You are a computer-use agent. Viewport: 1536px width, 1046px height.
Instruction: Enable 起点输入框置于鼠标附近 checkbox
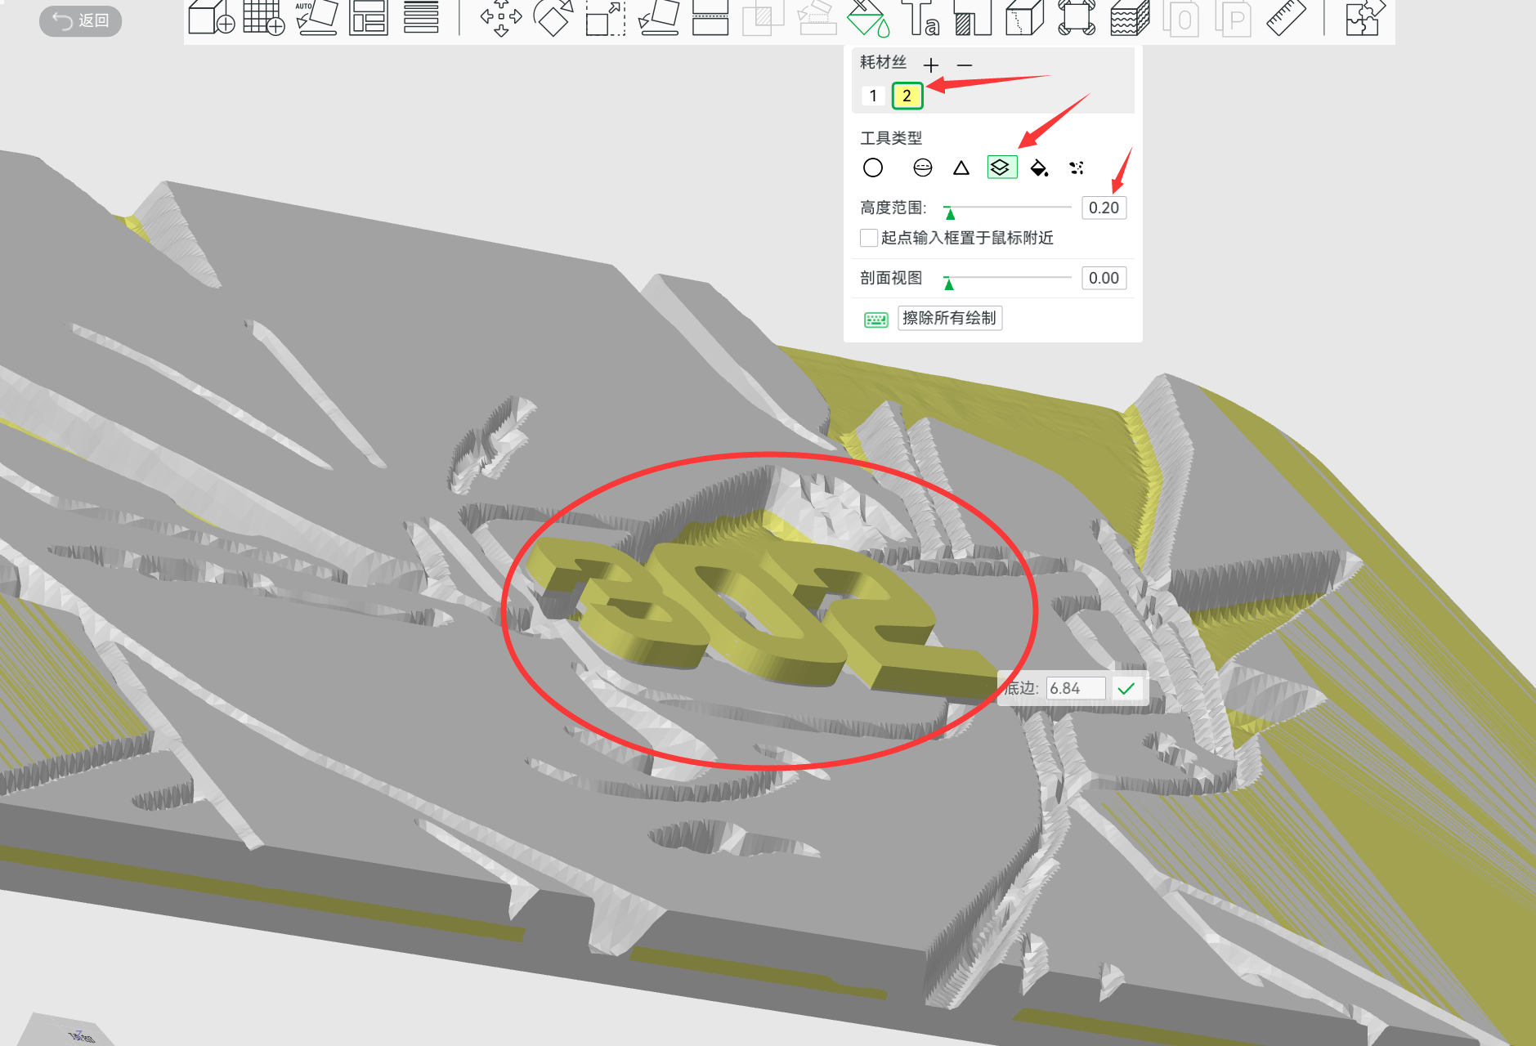869,238
